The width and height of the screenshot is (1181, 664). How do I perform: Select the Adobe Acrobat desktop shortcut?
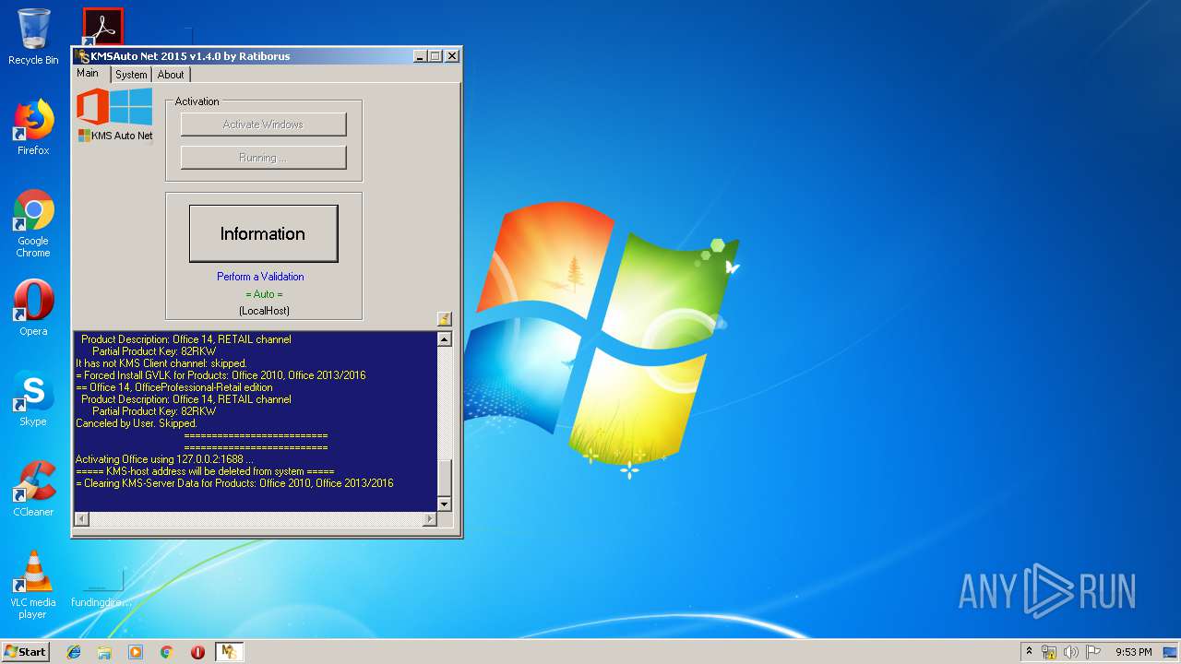pos(102,27)
